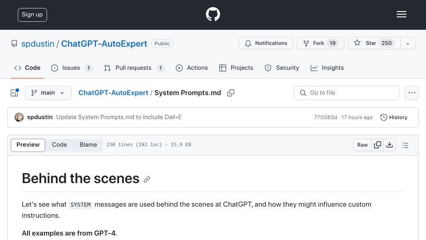
Task: Open the Insights tab
Action: [x=327, y=68]
